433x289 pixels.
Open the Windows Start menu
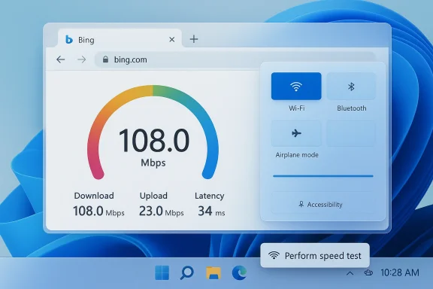pyautogui.click(x=162, y=272)
